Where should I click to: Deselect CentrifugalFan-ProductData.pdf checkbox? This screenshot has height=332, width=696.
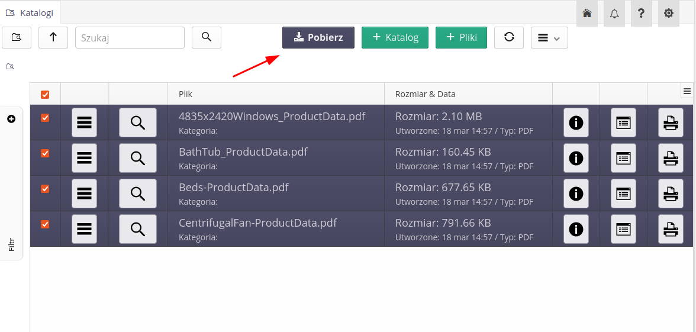(45, 224)
